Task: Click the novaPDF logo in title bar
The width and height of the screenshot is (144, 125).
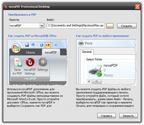Action: click(6, 7)
